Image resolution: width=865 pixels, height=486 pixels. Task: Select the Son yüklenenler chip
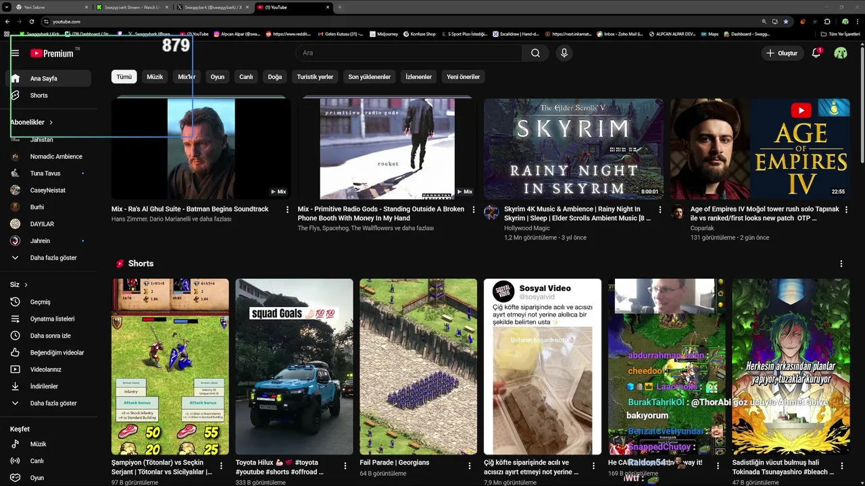click(370, 77)
